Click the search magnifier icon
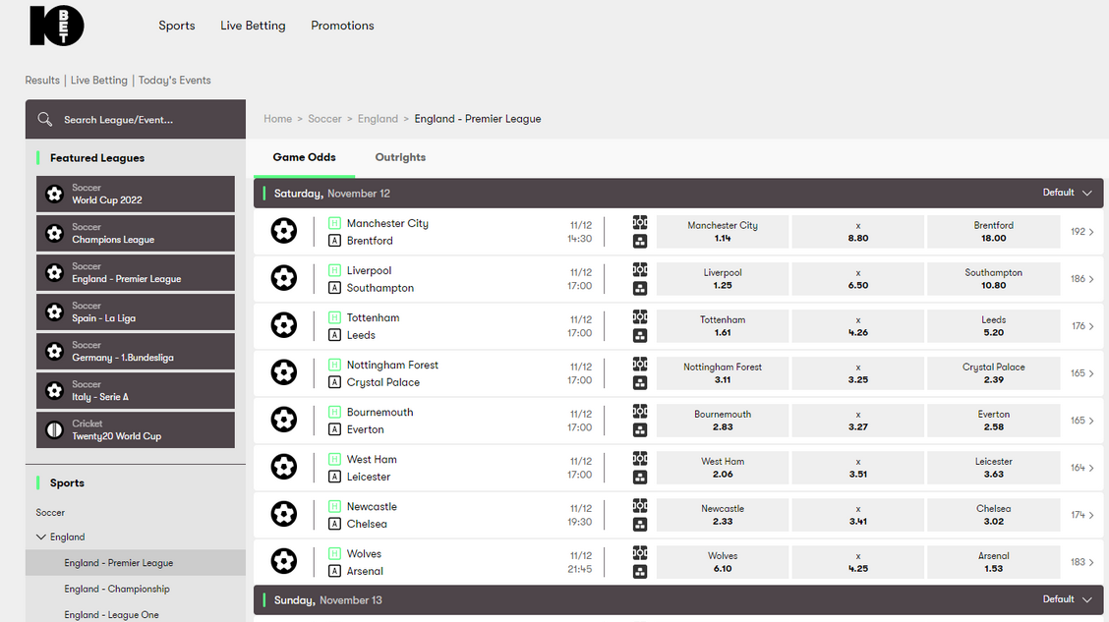This screenshot has height=622, width=1109. tap(45, 119)
